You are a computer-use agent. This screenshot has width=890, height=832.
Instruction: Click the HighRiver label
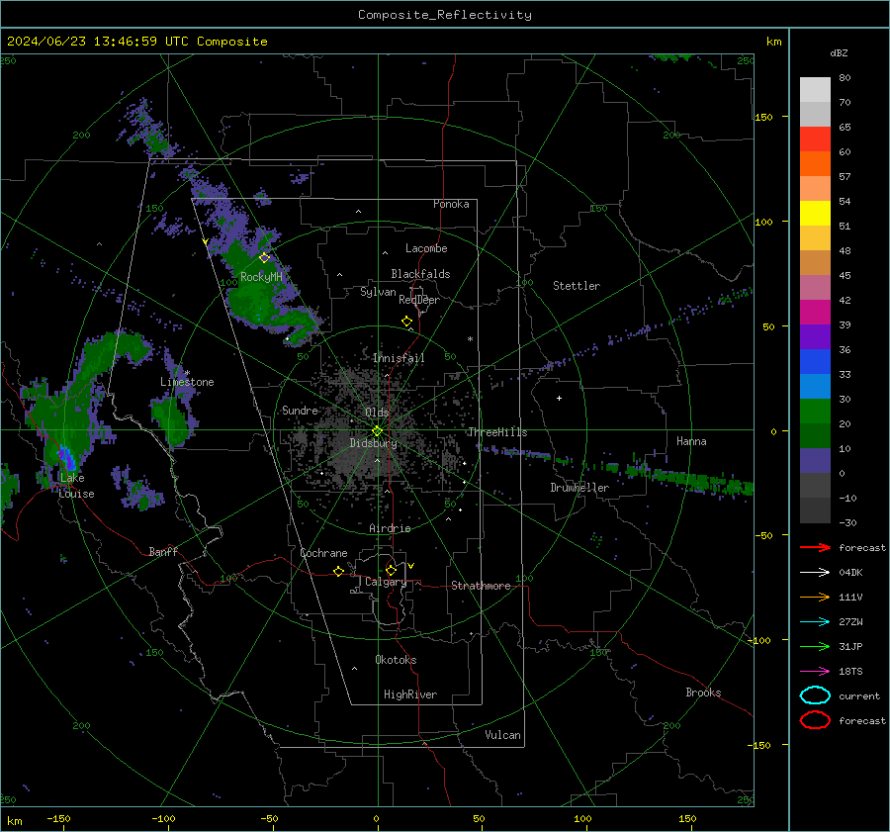(410, 694)
